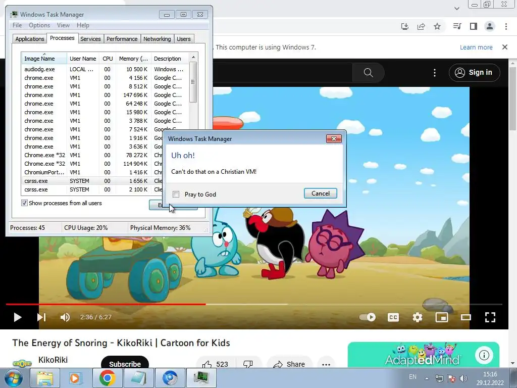
Task: Switch to Services tab
Action: coord(90,39)
